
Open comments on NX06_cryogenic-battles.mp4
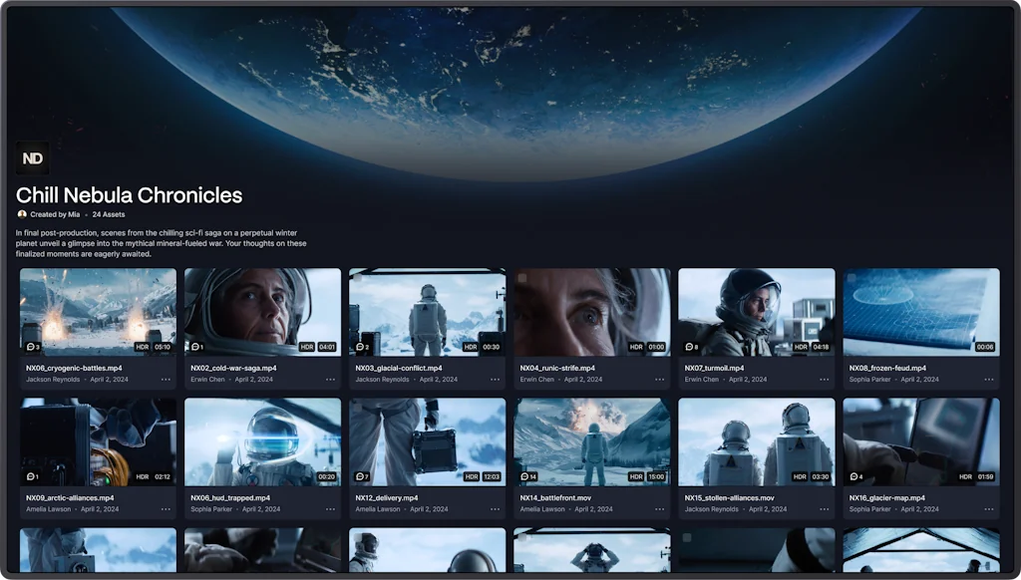[x=31, y=346]
